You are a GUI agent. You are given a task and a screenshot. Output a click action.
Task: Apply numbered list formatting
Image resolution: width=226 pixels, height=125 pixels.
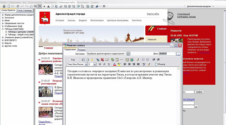point(143,60)
